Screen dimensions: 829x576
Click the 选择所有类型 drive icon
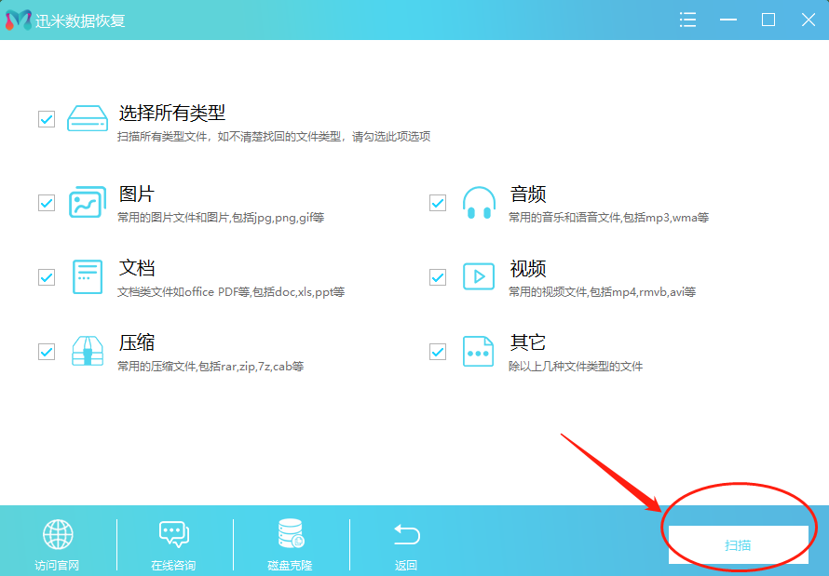pos(87,118)
